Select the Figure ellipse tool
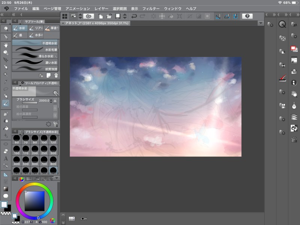This screenshot has height=225, width=300. [x=6, y=144]
